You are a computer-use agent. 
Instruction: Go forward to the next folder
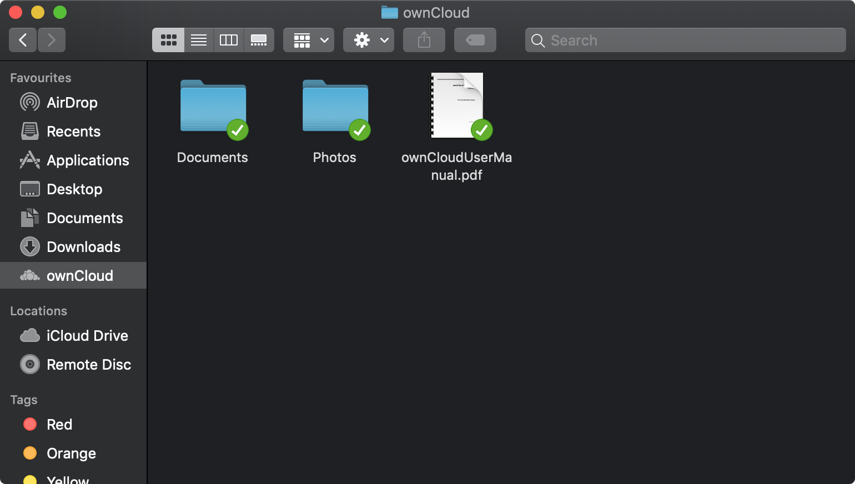[x=52, y=40]
